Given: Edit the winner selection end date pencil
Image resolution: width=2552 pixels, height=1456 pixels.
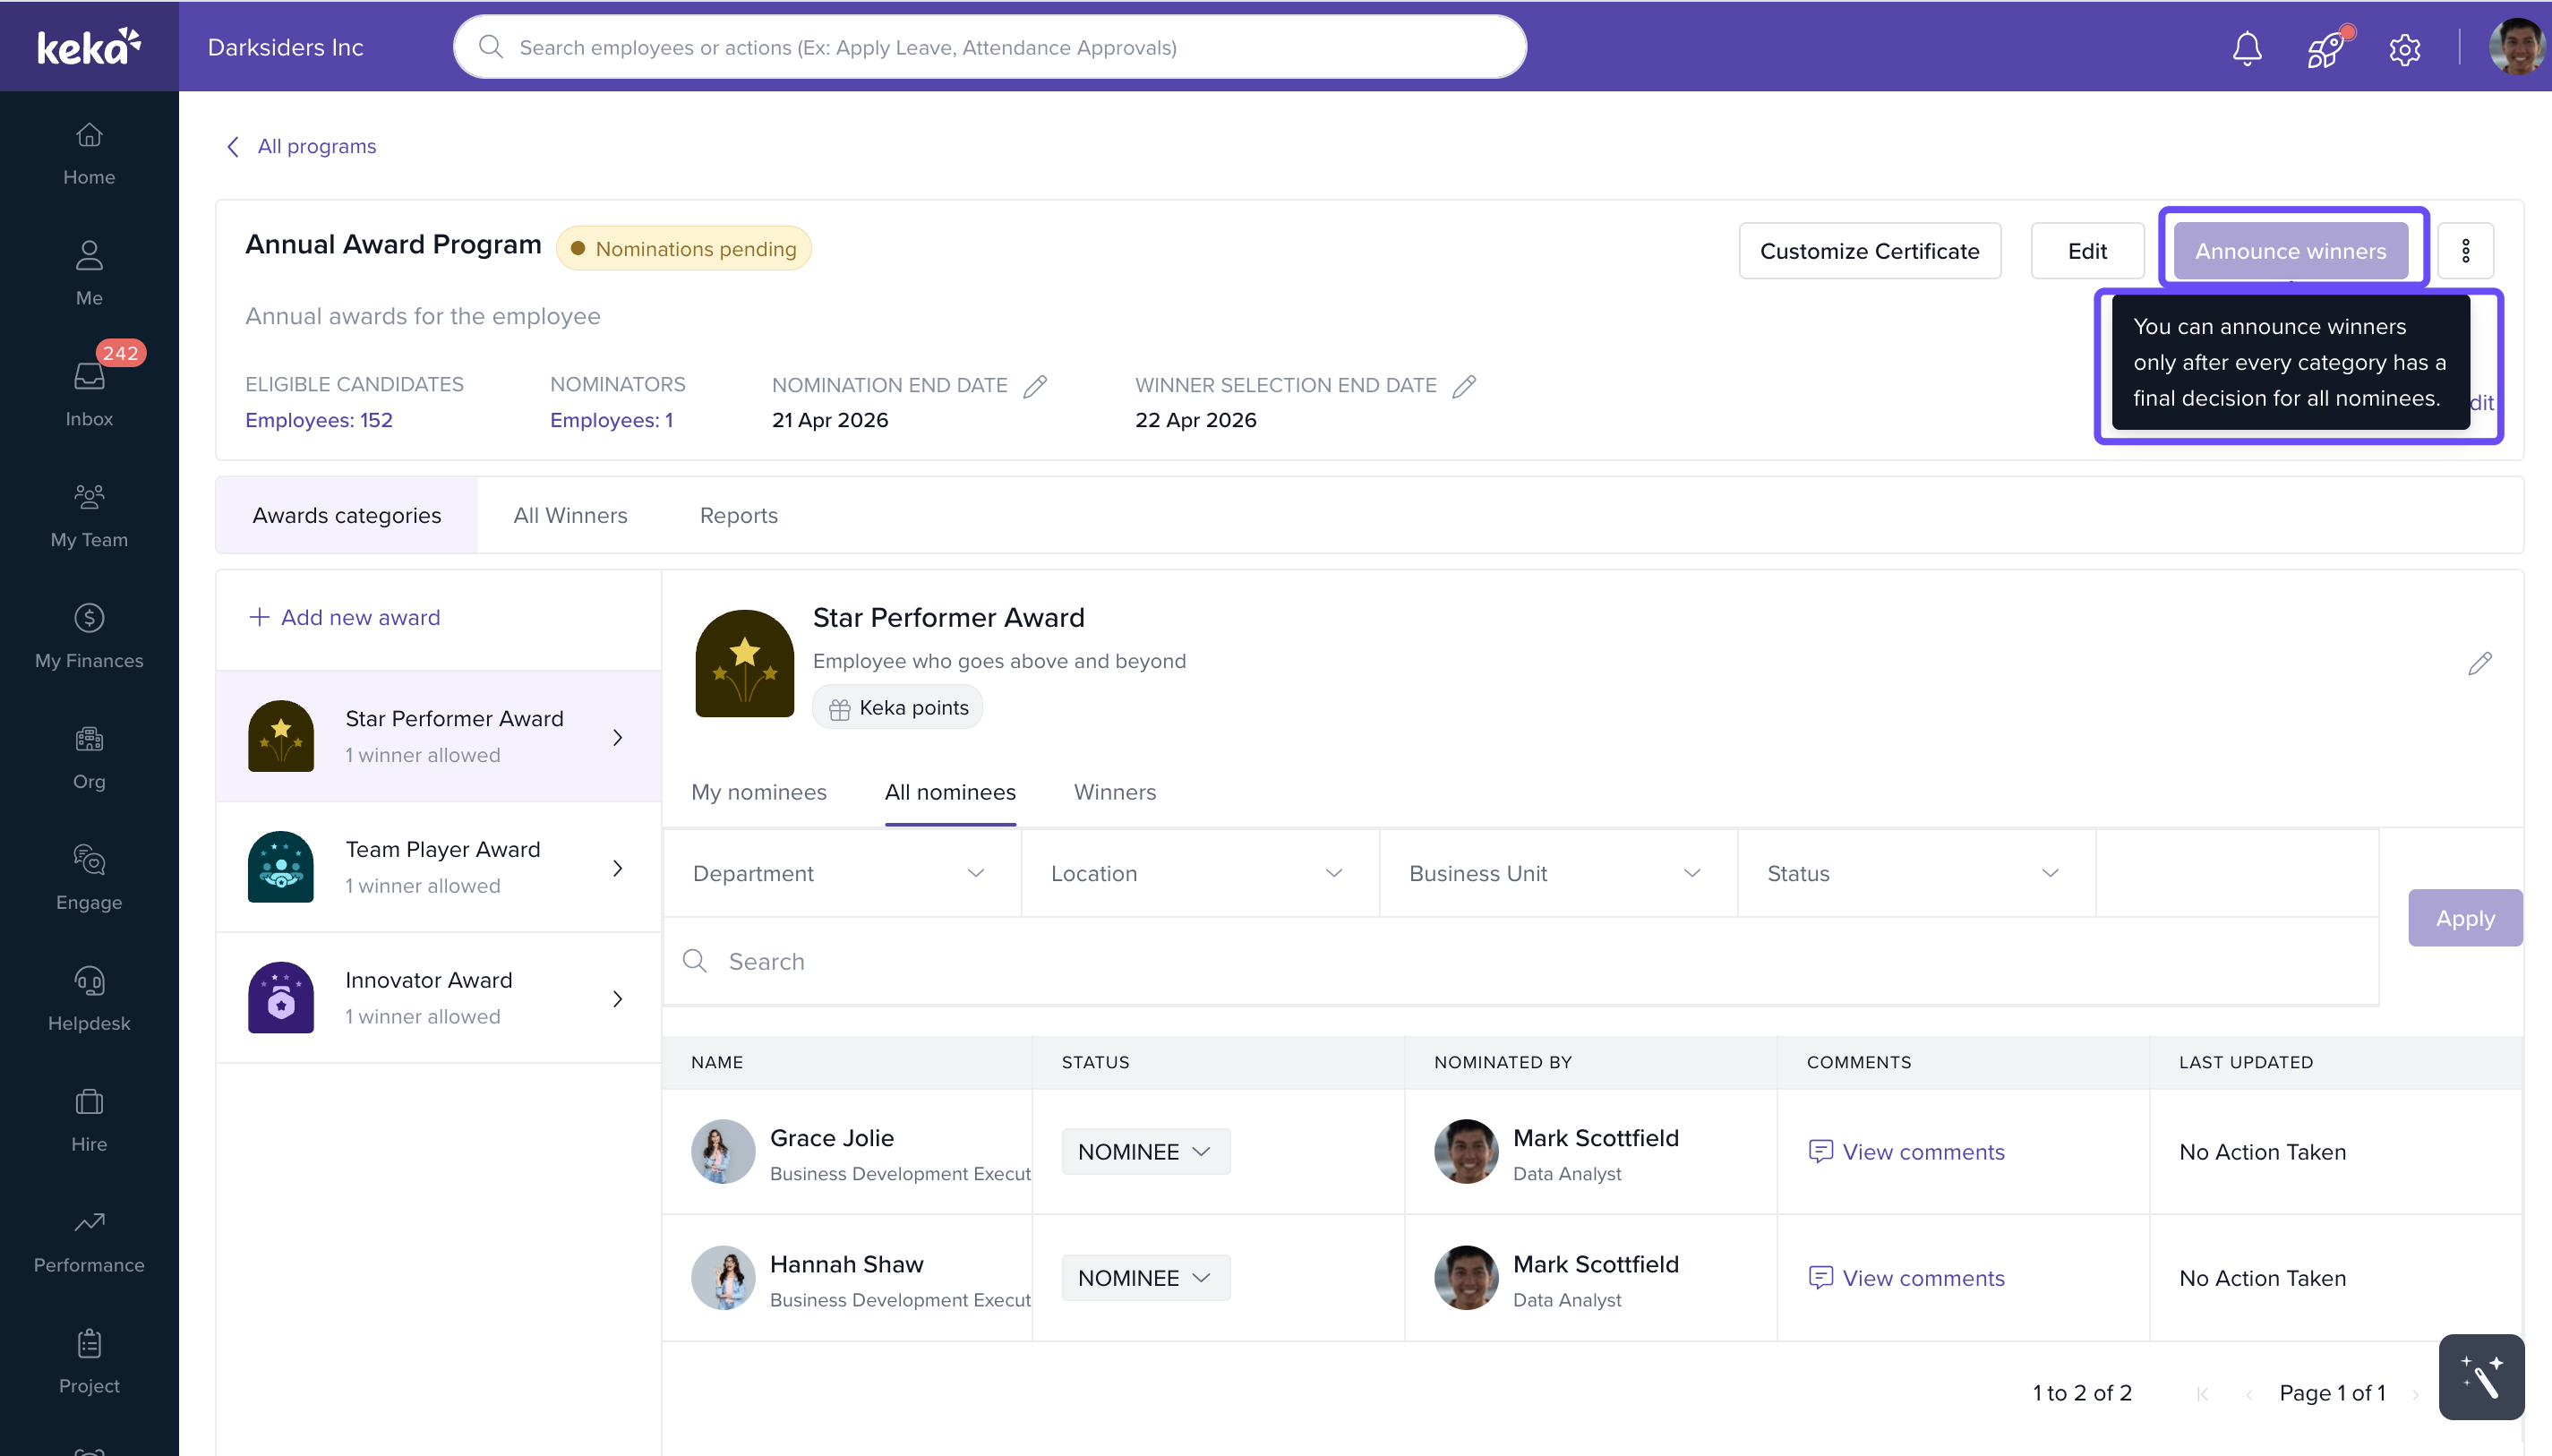Looking at the screenshot, I should coord(1464,386).
